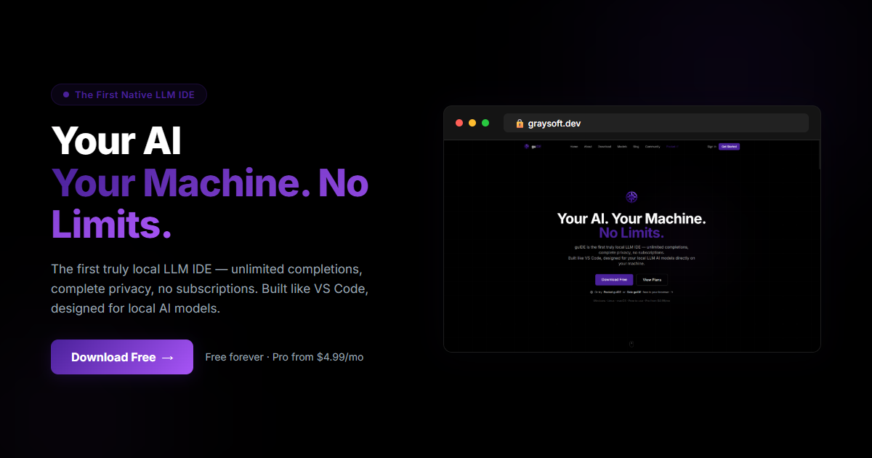
Task: Select the graysoft.dev address bar
Action: 655,123
